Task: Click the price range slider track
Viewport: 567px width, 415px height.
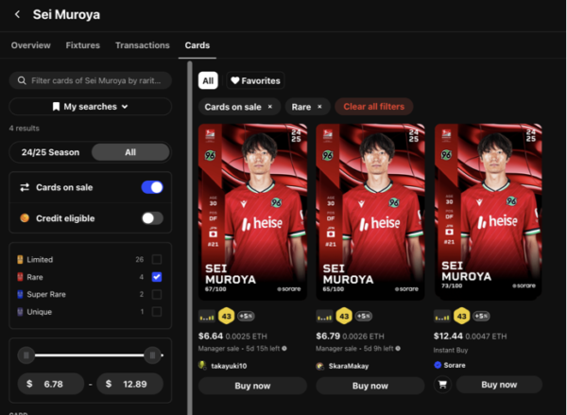Action: (90, 355)
